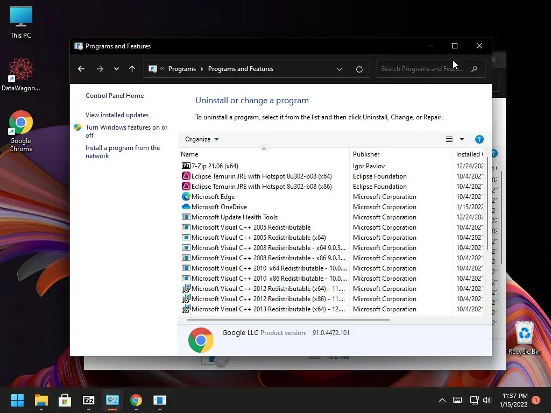
Task: Expand the view options dropdown arrow
Action: coord(462,139)
